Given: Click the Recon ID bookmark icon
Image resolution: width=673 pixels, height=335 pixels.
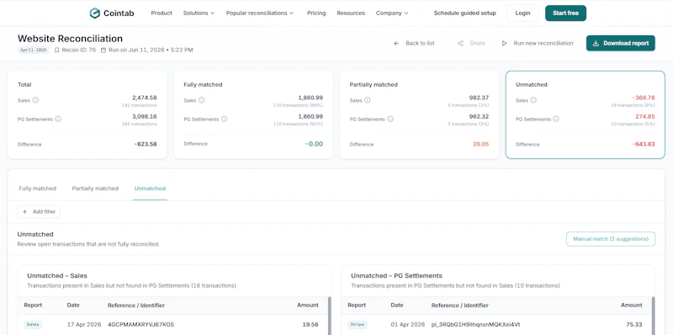Looking at the screenshot, I should click(x=57, y=51).
